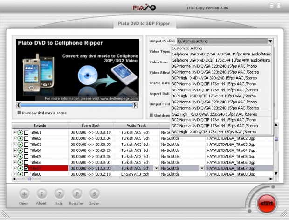
Task: Tick the Title02 checkbox
Action: (26, 138)
